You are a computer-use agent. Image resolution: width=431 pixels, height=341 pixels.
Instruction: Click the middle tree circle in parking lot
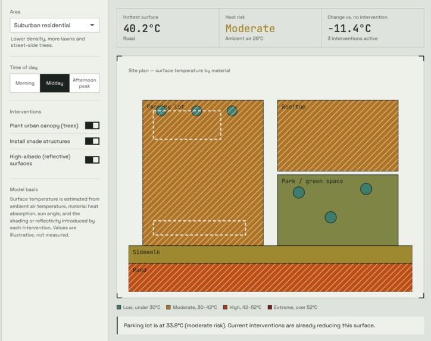196,111
